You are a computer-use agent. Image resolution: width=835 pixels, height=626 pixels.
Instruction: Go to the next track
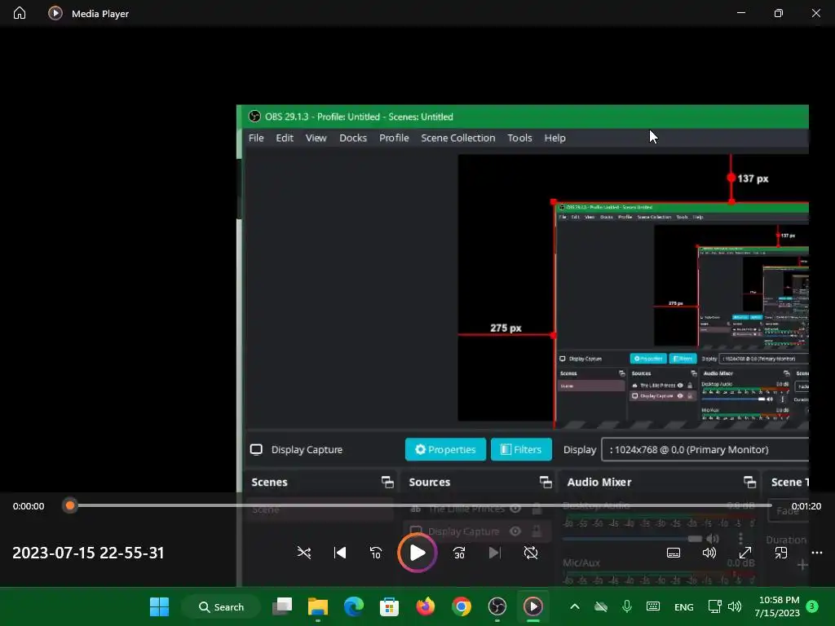tap(495, 553)
